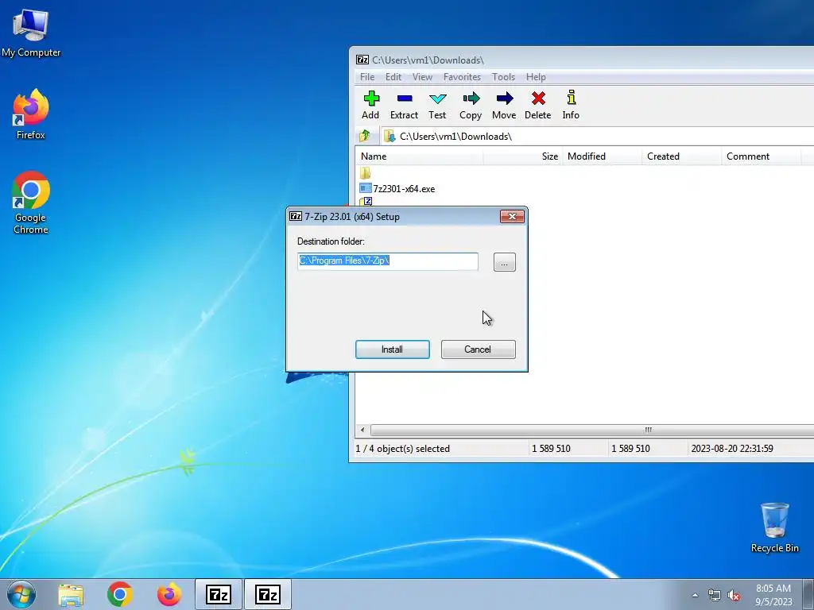This screenshot has width=814, height=610.
Task: Sort files by the Name column header
Action: [x=420, y=156]
